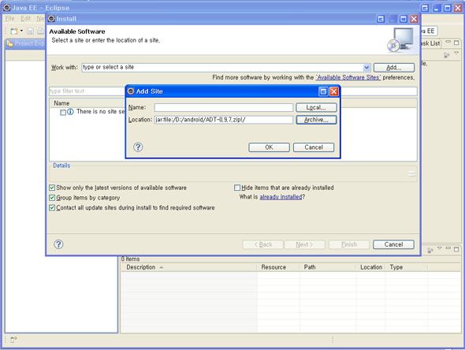The height and width of the screenshot is (350, 465).
Task: Minimize the bottom problems view
Action: pyautogui.click(x=448, y=248)
